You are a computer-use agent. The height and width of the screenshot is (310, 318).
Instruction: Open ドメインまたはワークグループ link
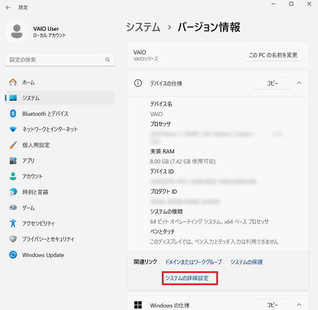[x=194, y=262]
